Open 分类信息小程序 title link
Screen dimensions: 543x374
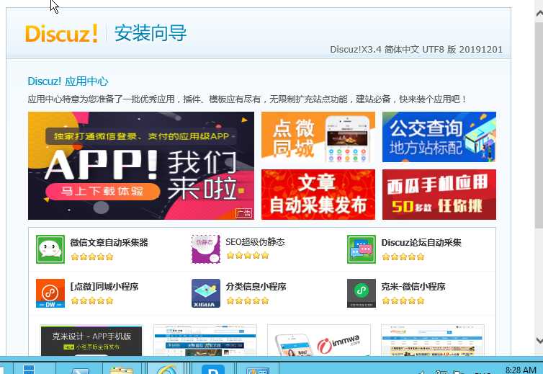pyautogui.click(x=256, y=287)
